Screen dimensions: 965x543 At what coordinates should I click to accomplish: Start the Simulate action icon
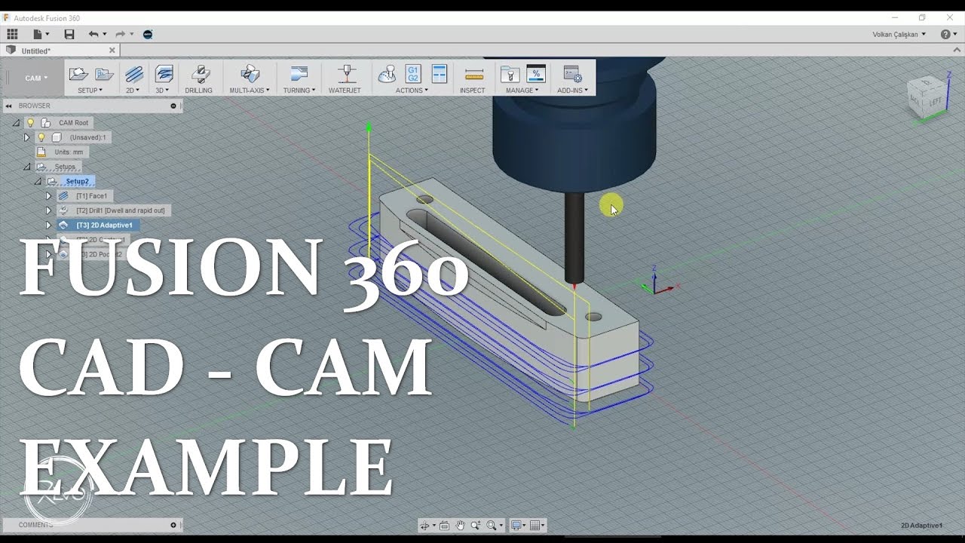[x=387, y=74]
